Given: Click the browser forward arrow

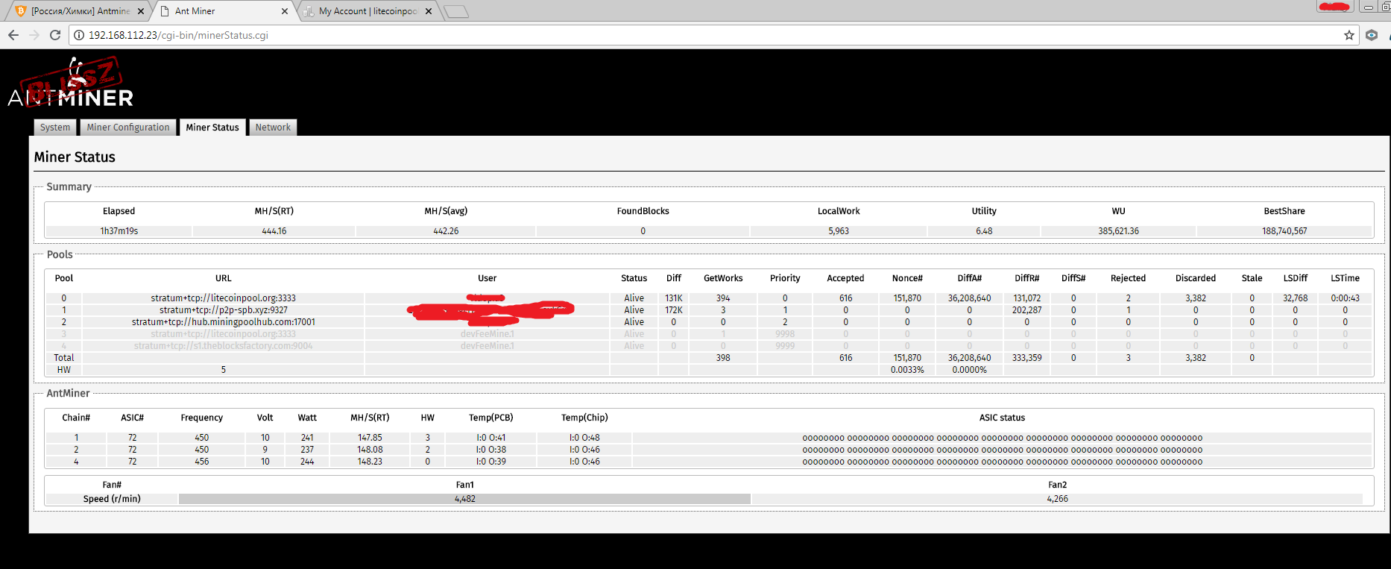Looking at the screenshot, I should [x=34, y=35].
